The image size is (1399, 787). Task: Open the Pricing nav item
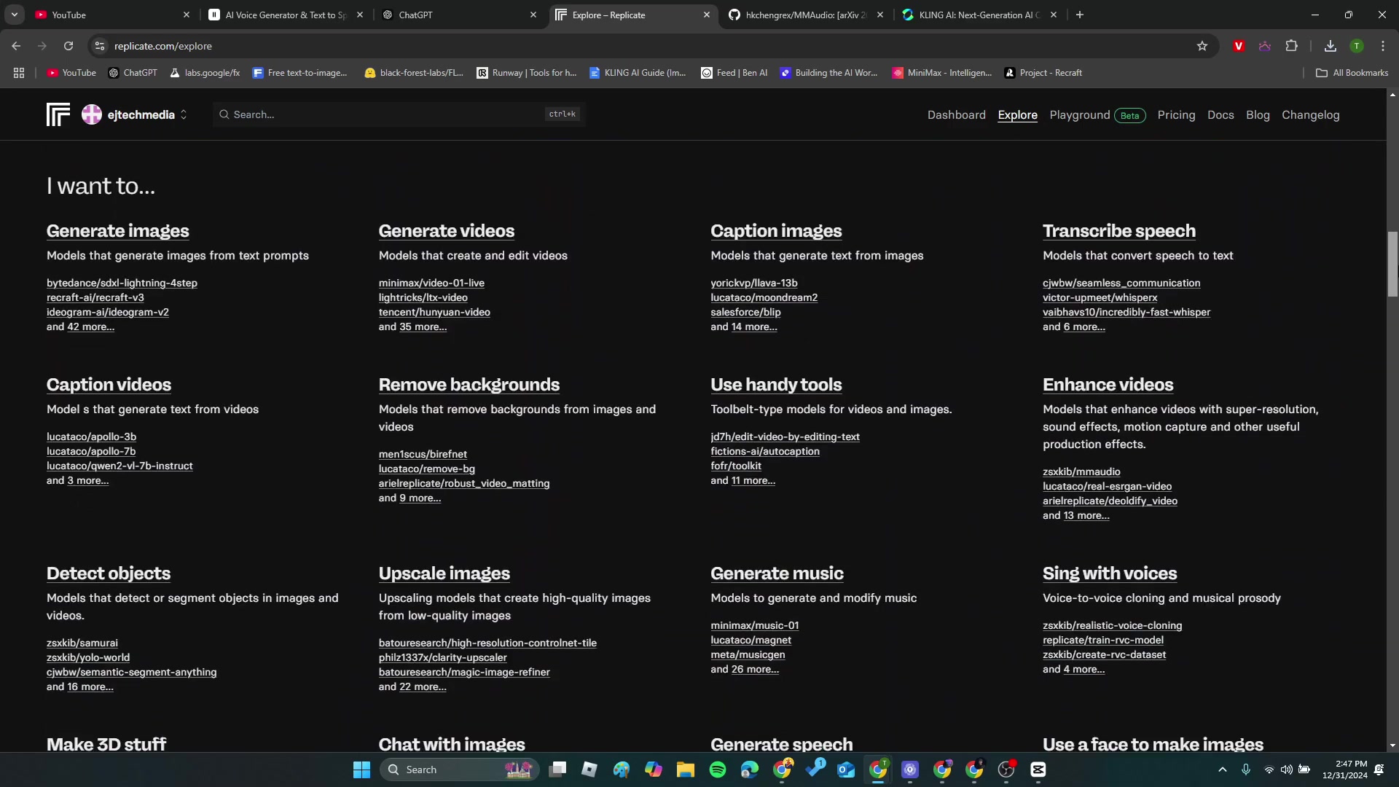[x=1176, y=115]
